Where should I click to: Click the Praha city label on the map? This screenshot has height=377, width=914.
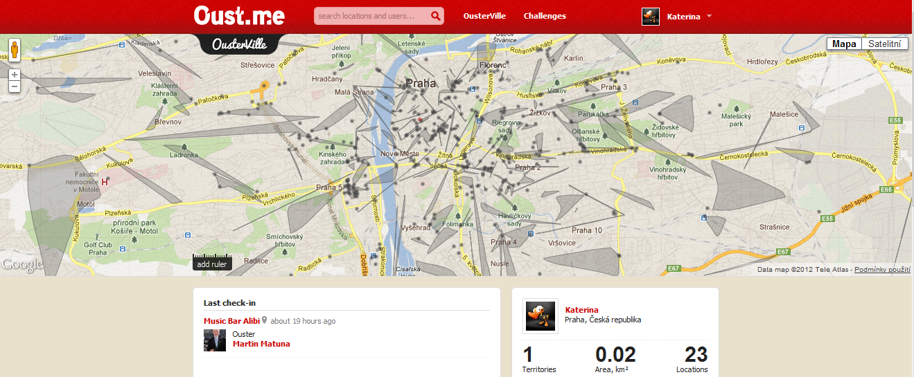(421, 83)
